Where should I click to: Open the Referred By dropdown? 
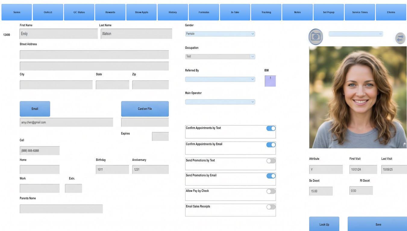[x=220, y=79]
